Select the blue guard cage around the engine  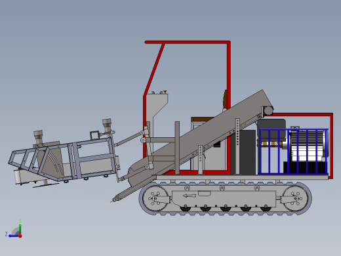(x=293, y=152)
